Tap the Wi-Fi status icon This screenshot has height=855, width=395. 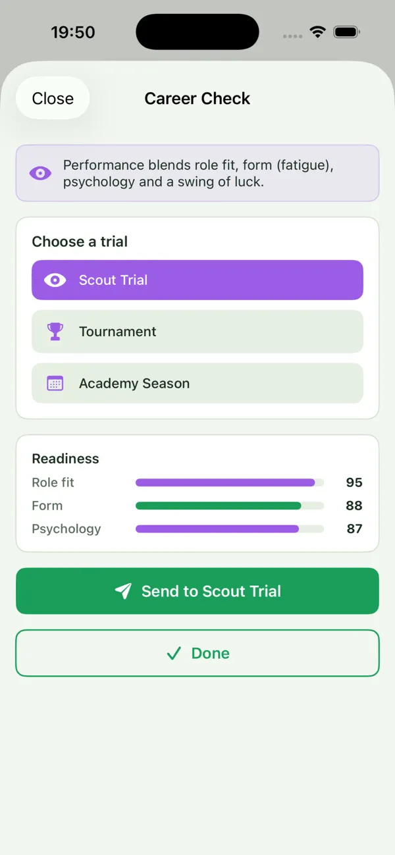pos(318,32)
